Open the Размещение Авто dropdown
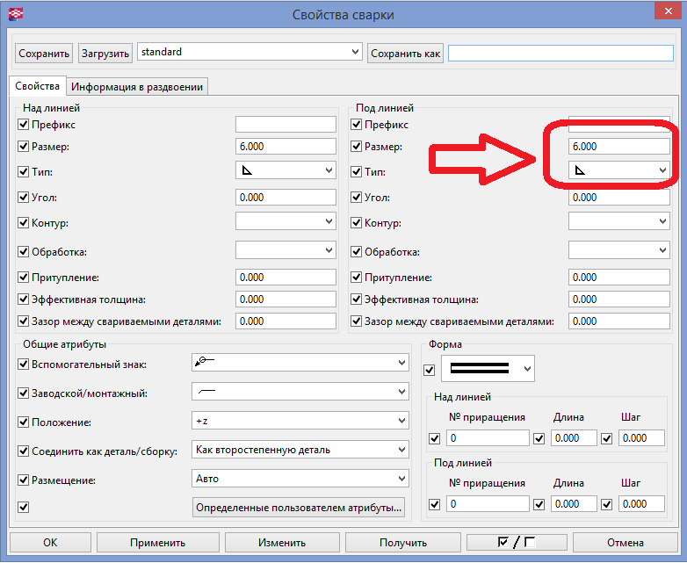The height and width of the screenshot is (563, 687). (401, 479)
